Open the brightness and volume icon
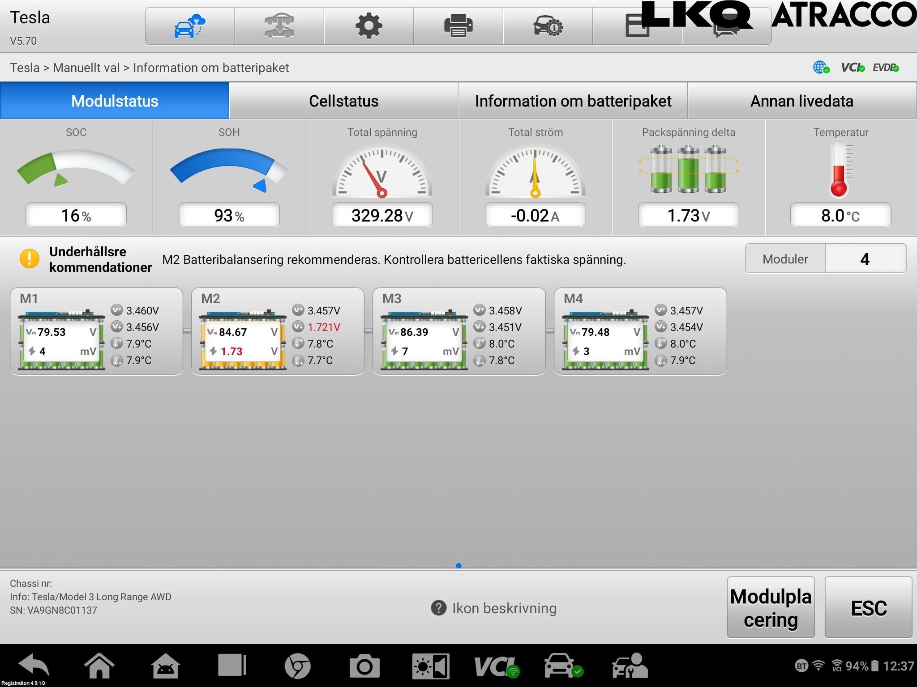 431,666
